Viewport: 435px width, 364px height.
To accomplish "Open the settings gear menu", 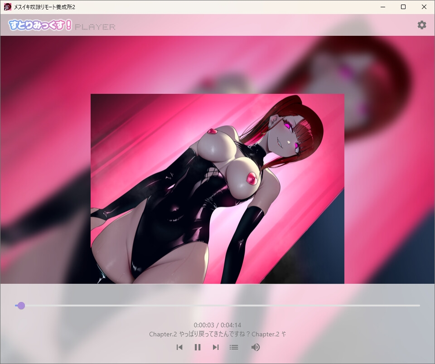I will (x=422, y=25).
